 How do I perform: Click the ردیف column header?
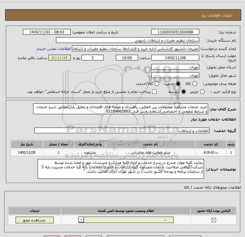tap(231, 144)
